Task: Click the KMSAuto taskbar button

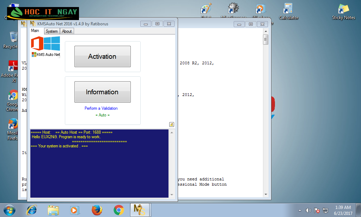Action: 140,210
